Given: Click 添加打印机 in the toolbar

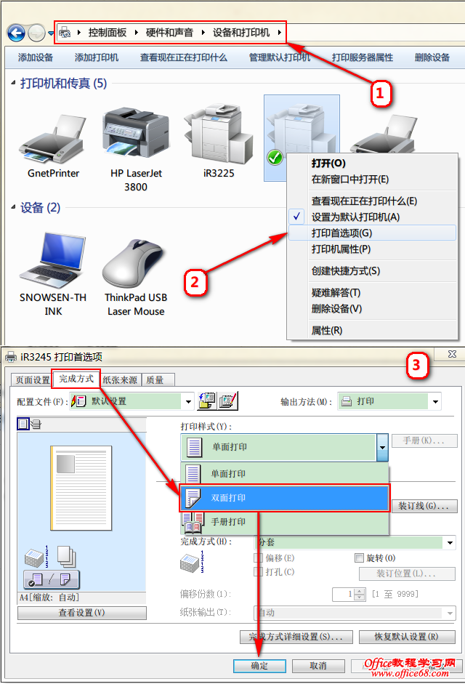Looking at the screenshot, I should 97,57.
